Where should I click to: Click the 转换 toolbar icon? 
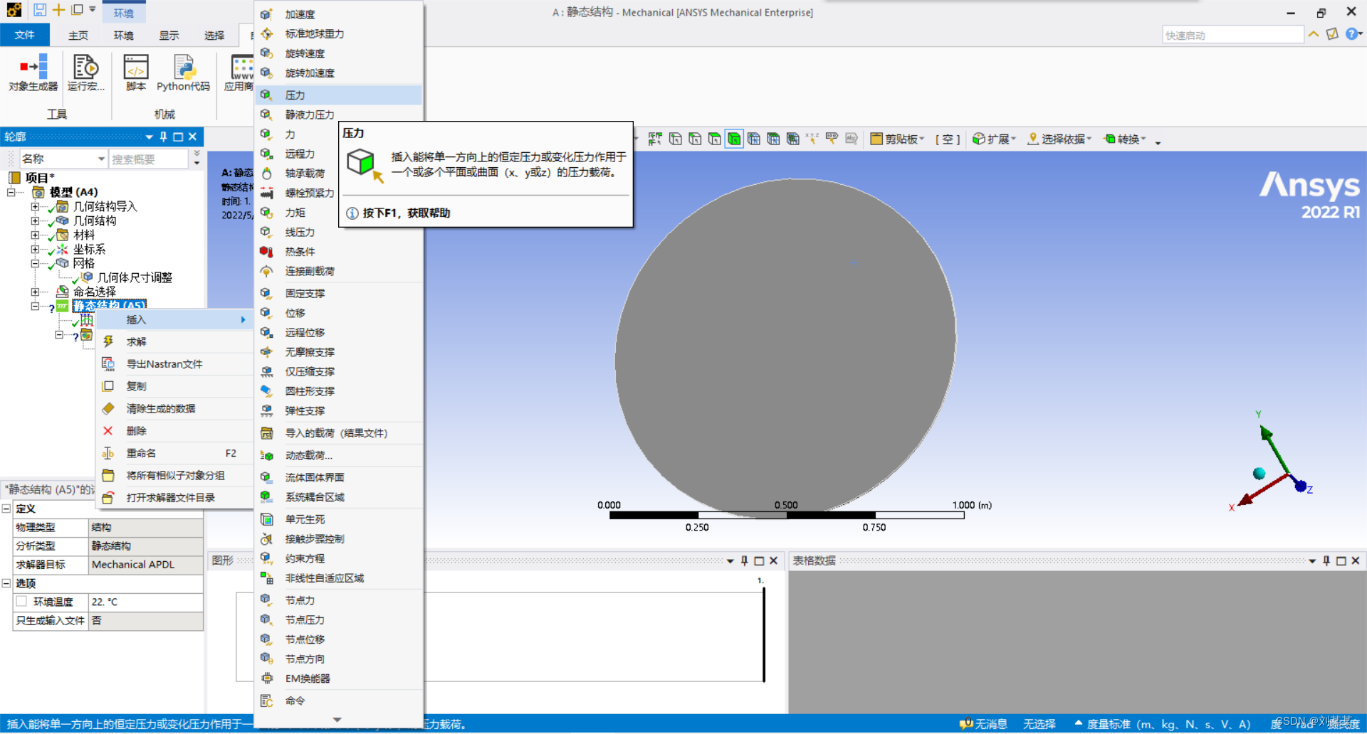pyautogui.click(x=1124, y=139)
